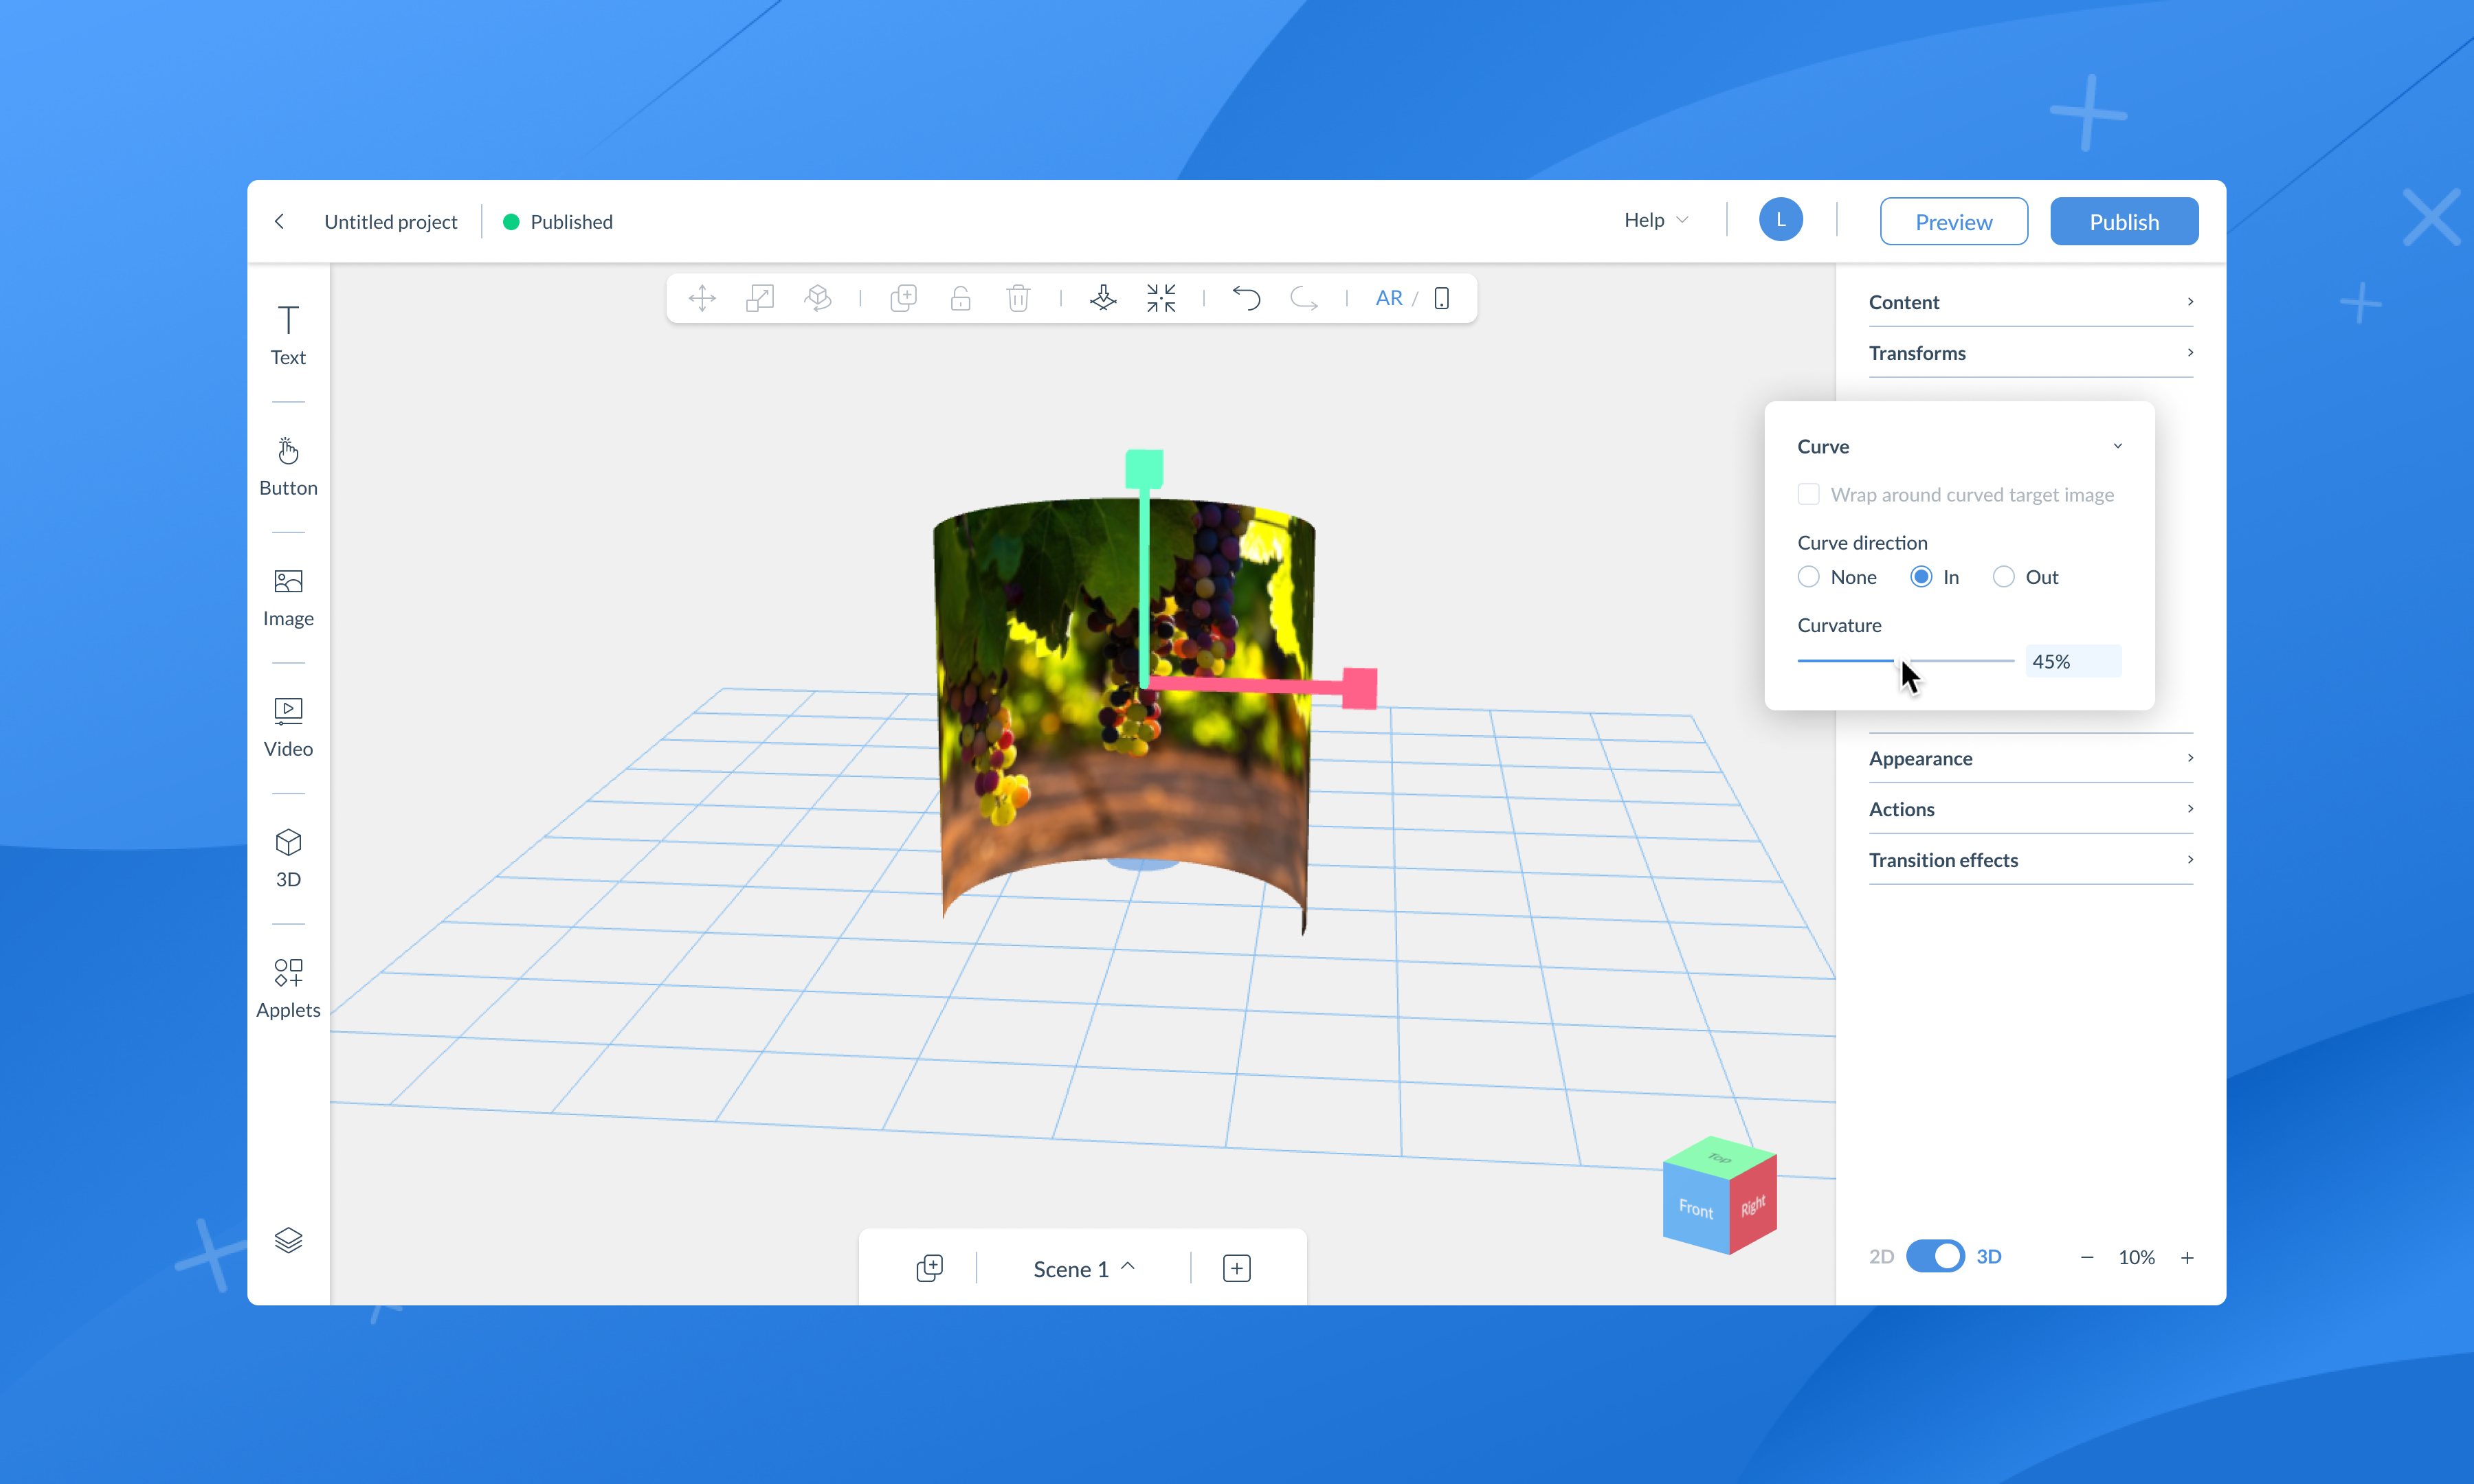Expand the Transition effects section
The height and width of the screenshot is (1484, 2474).
point(2031,860)
